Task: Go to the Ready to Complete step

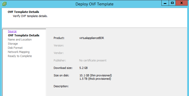Action: pyautogui.click(x=20, y=56)
